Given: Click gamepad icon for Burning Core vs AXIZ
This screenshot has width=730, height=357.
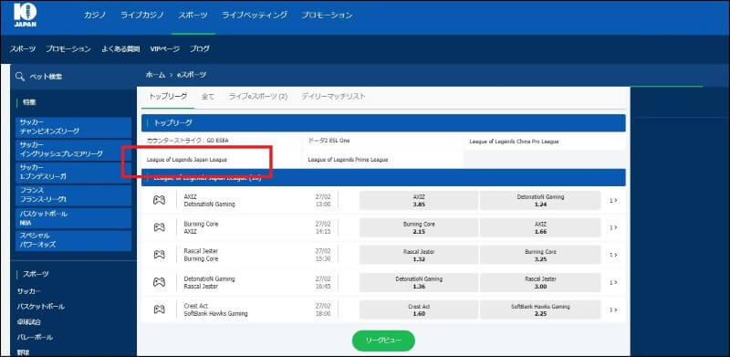Looking at the screenshot, I should click(159, 227).
